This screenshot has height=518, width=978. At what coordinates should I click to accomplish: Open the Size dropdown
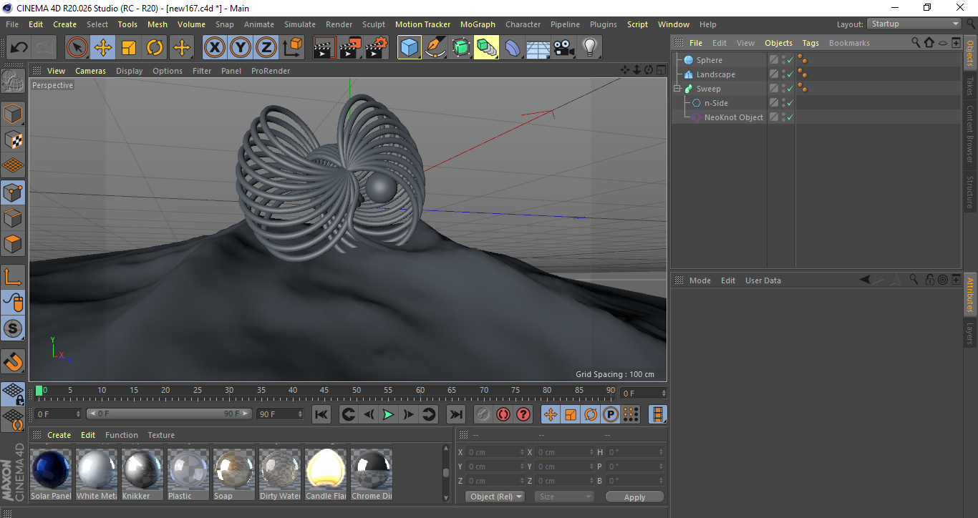[566, 497]
